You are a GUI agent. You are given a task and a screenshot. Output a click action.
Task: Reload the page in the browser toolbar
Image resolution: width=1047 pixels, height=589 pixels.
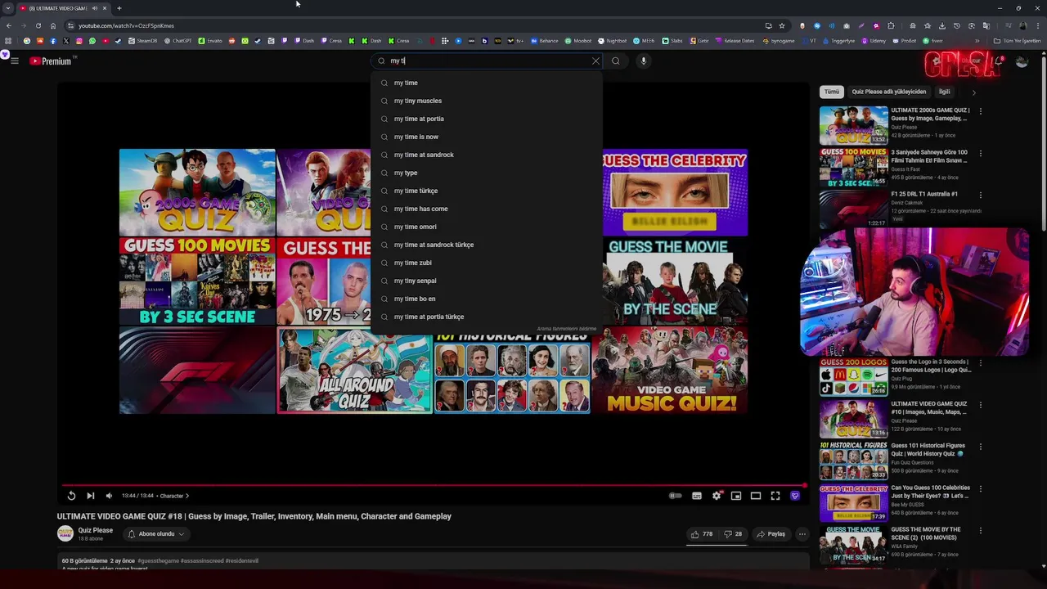point(38,25)
